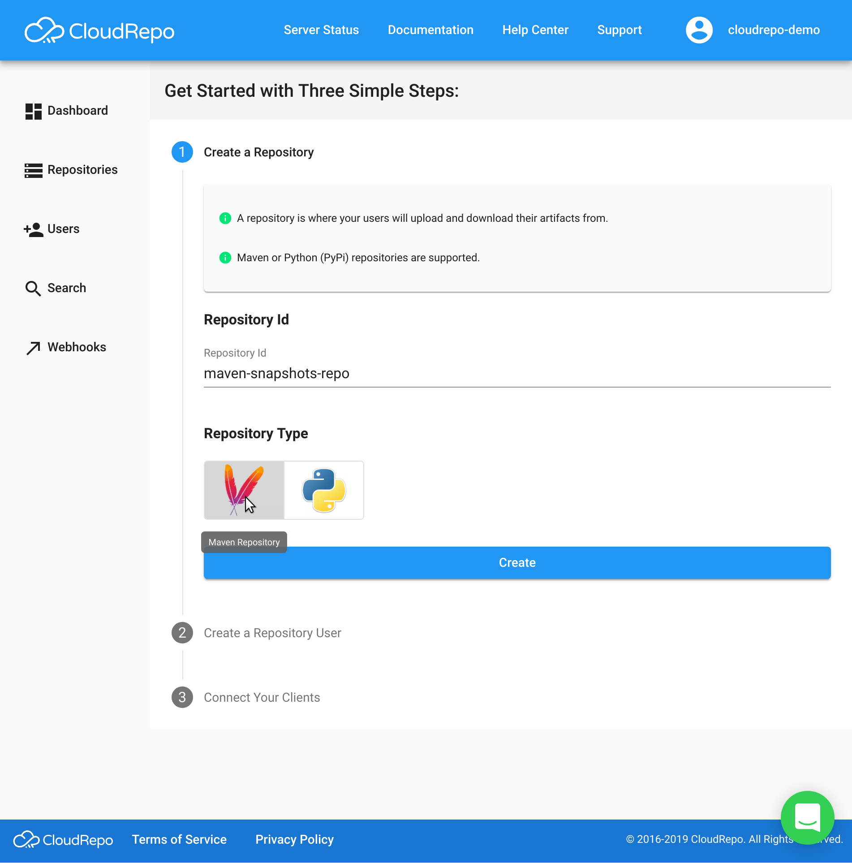Click the copyright 2016-2019 CloudRepo text

[735, 839]
